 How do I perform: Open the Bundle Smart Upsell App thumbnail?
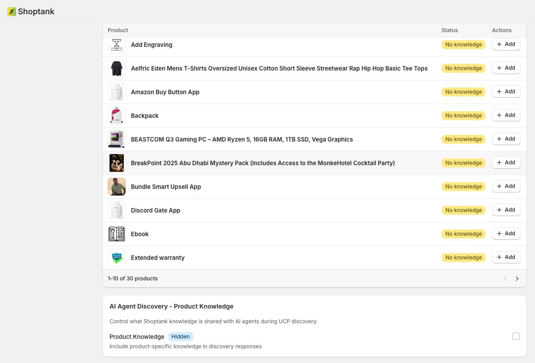117,187
